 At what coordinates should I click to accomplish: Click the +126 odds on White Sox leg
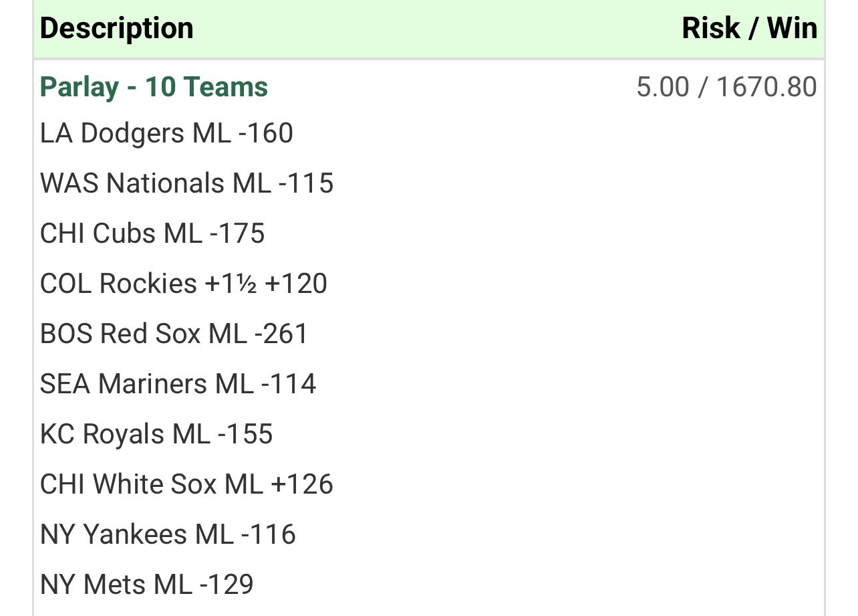301,484
